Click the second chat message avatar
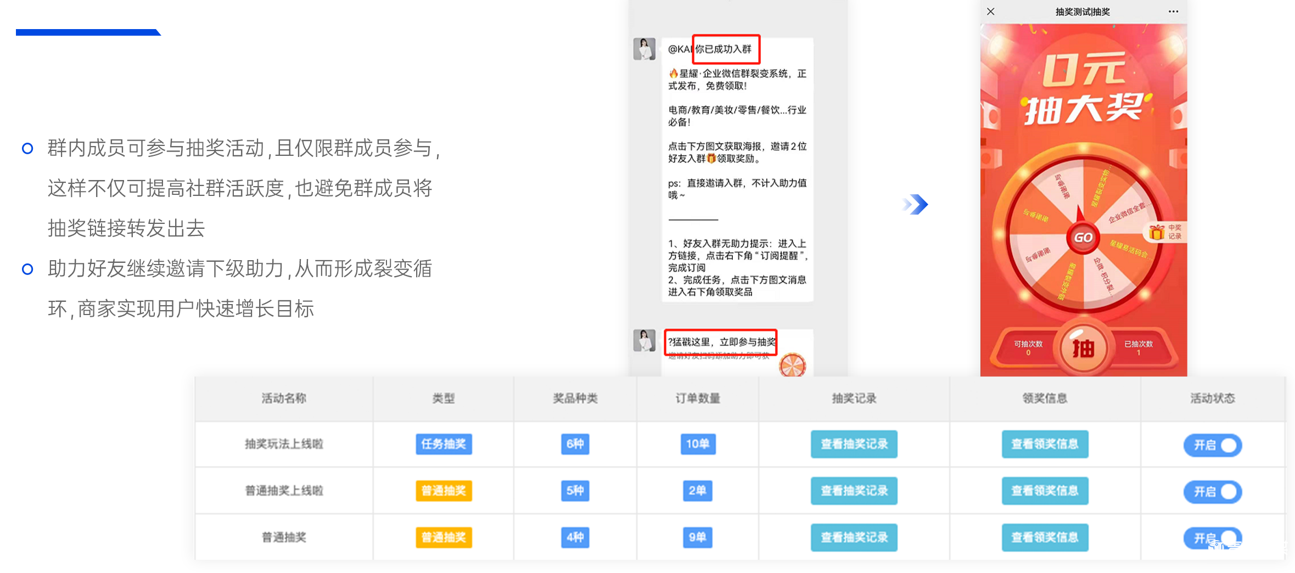This screenshot has height=573, width=1295. tap(644, 341)
